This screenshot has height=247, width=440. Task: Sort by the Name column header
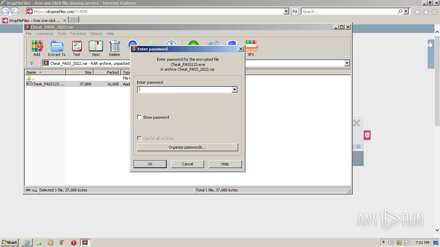click(x=45, y=72)
